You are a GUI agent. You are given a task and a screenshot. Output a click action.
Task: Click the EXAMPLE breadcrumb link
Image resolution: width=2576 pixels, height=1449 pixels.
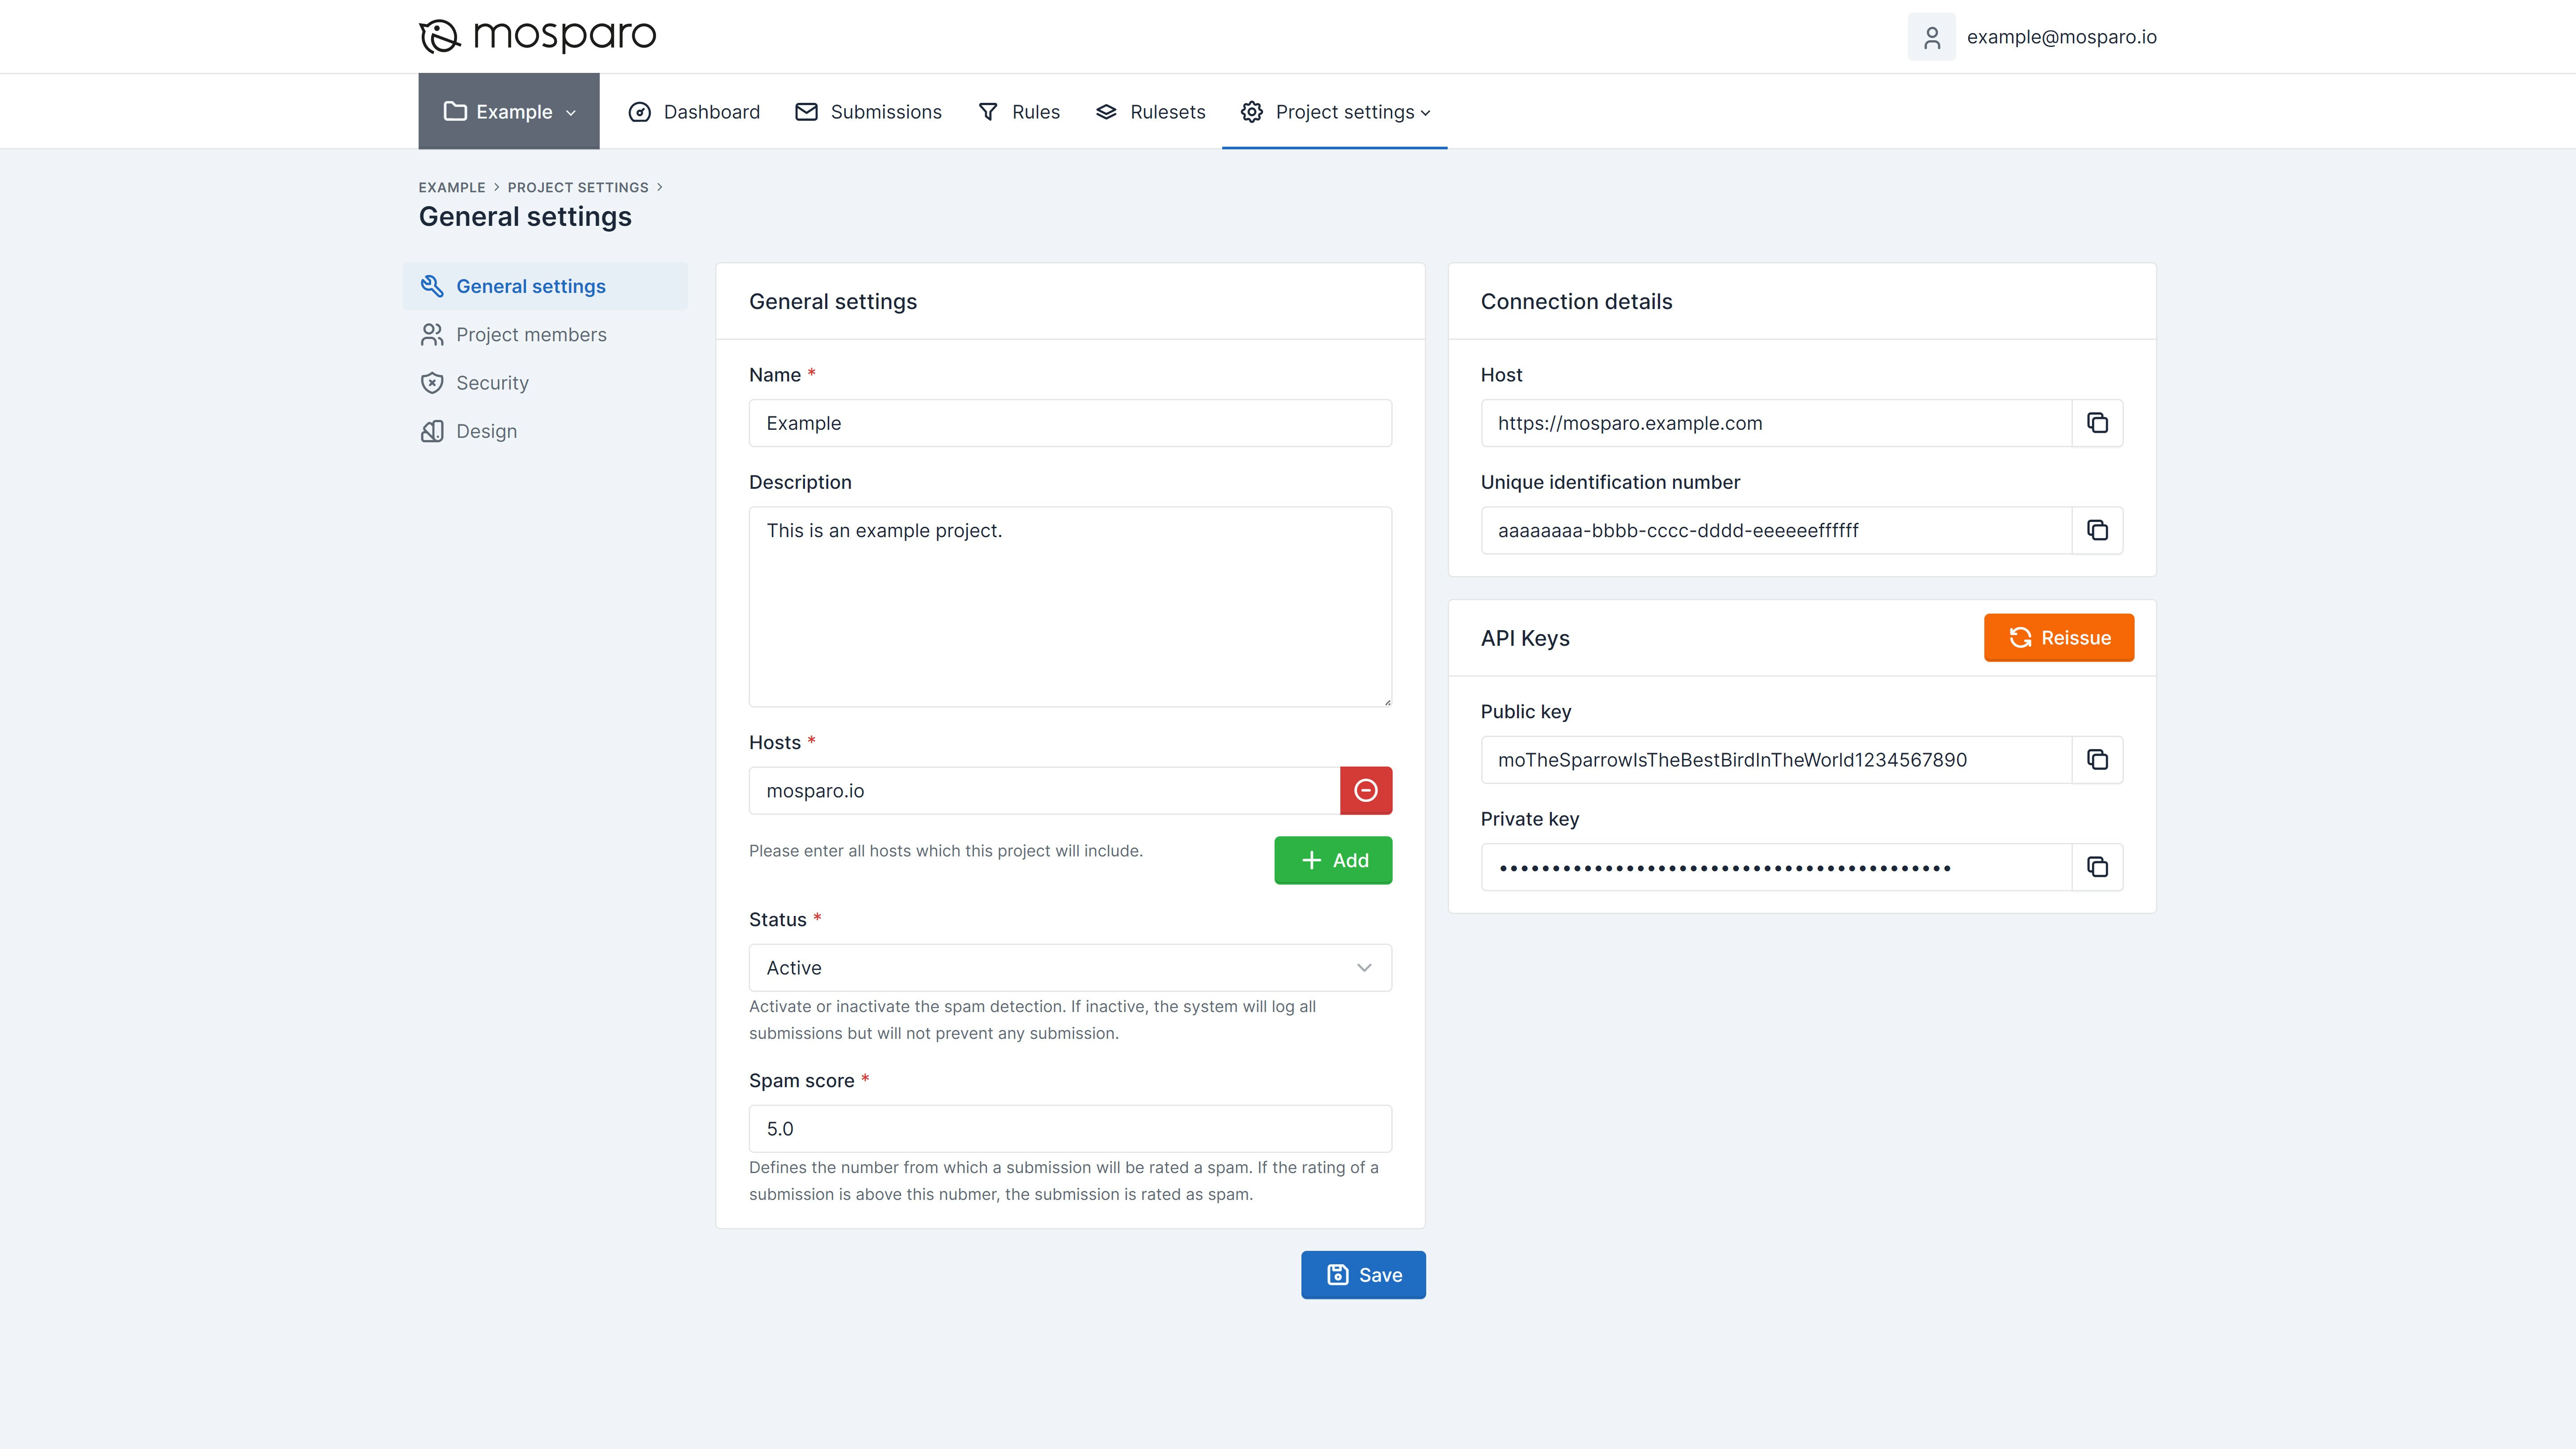452,187
